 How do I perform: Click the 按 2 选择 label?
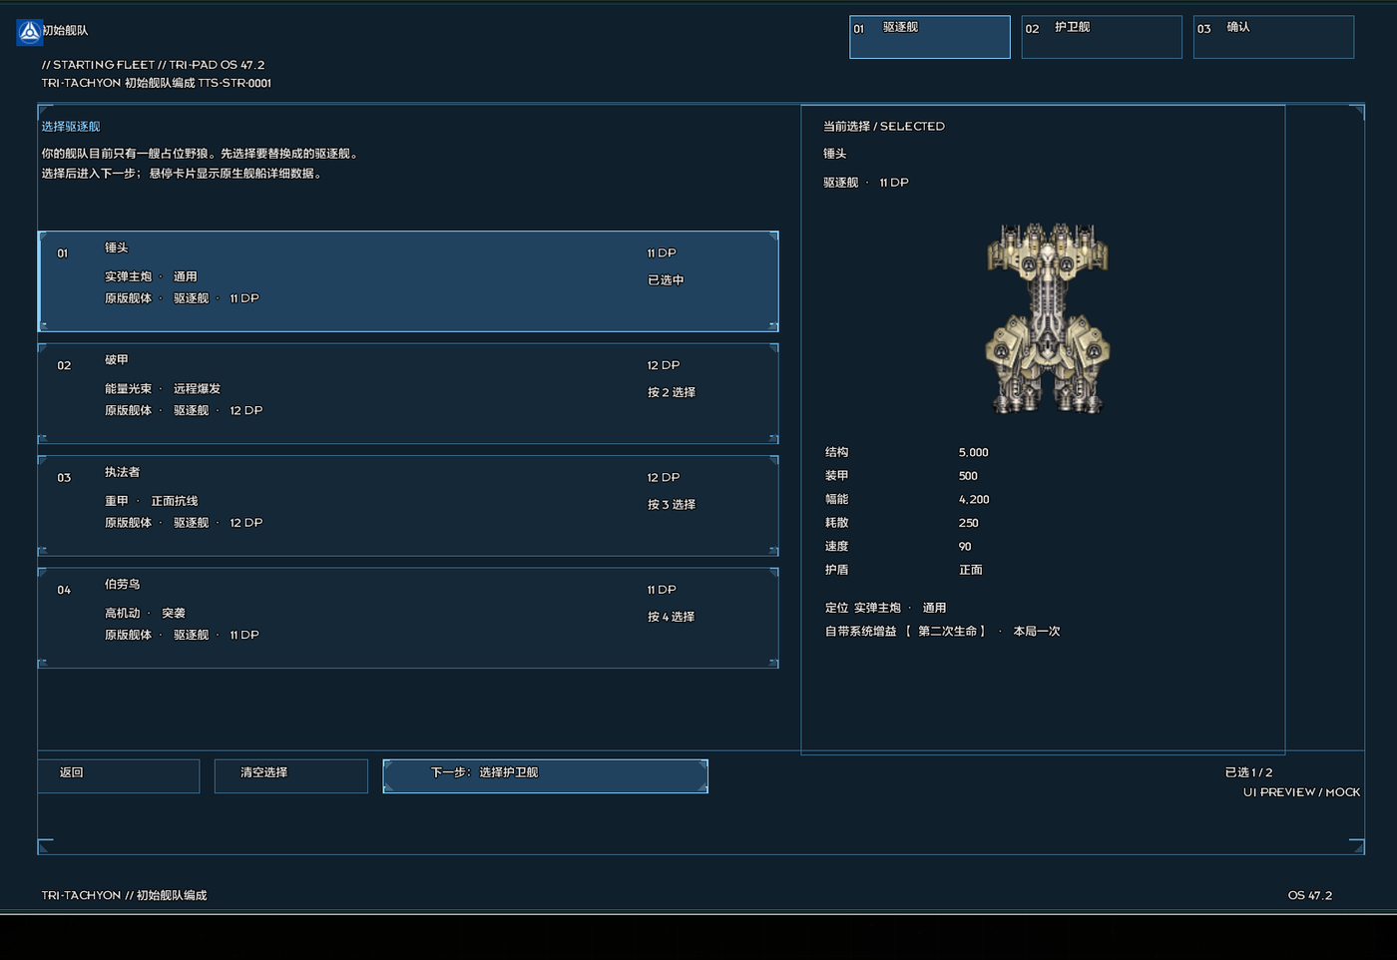click(x=672, y=392)
